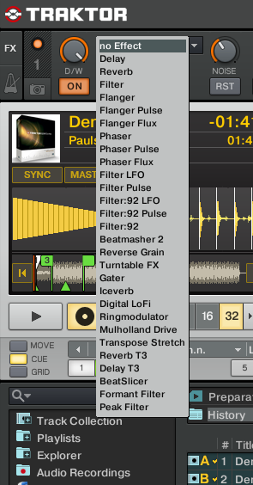Choose the Formant Filter effect
The width and height of the screenshot is (253, 485).
[142, 394]
